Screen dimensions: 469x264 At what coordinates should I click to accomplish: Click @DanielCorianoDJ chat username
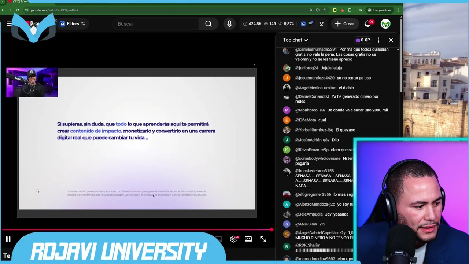(312, 96)
